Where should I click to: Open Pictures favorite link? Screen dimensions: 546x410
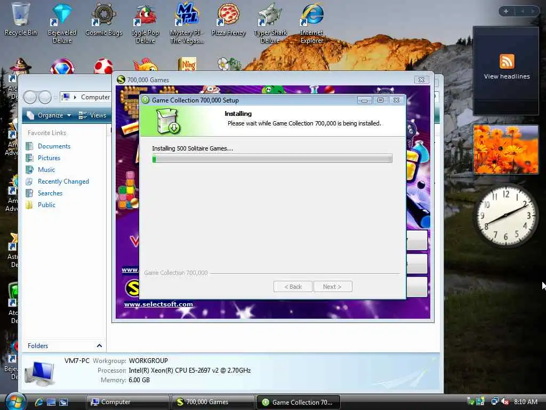[x=49, y=158]
